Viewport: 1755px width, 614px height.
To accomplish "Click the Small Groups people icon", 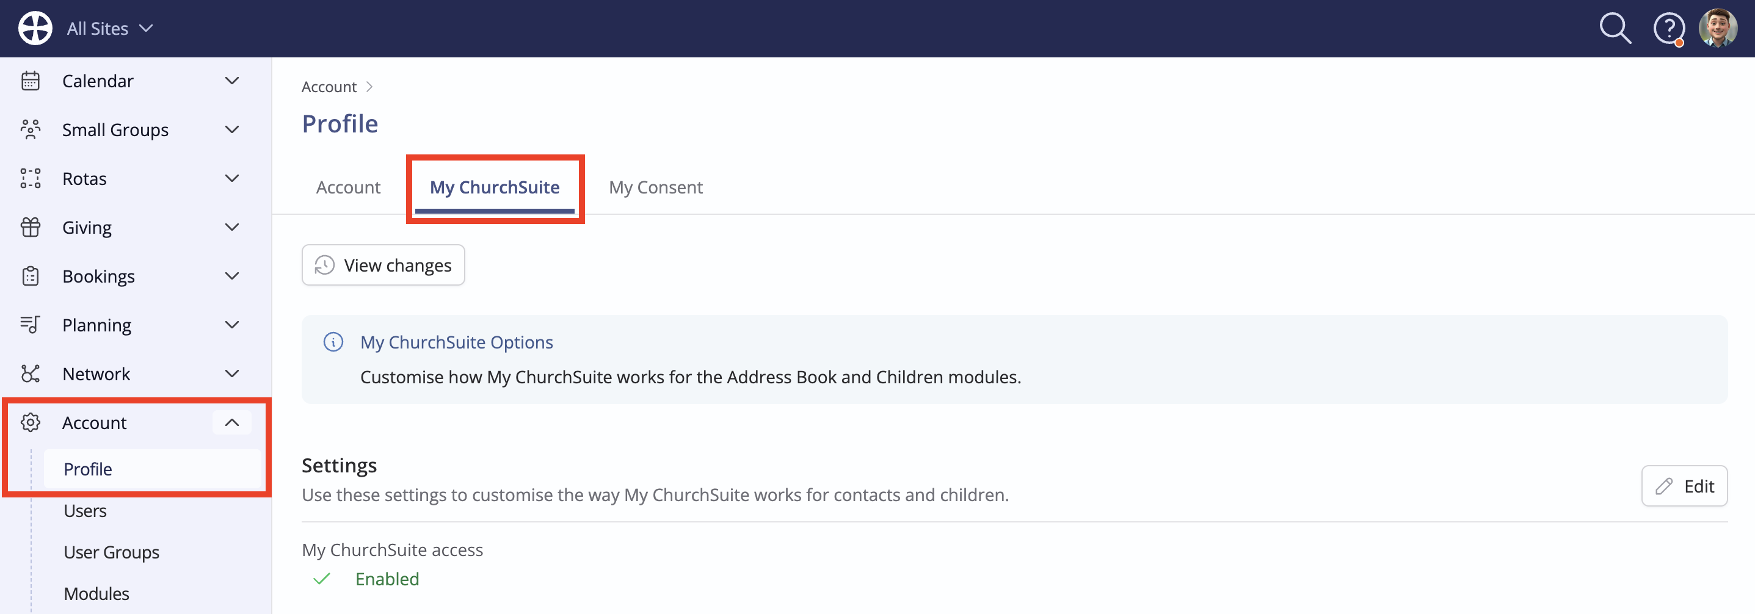I will 31,129.
